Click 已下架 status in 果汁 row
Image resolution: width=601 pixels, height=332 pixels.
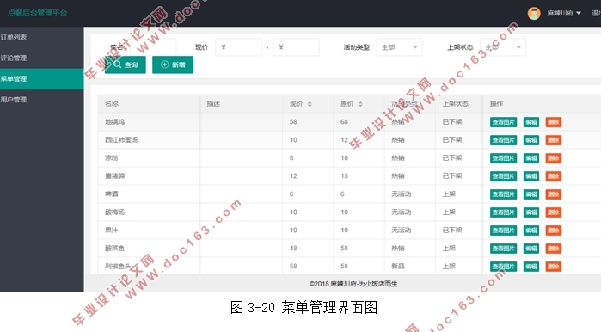click(452, 230)
